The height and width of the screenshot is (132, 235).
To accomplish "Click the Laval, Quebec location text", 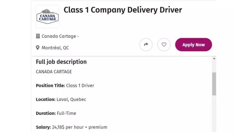I will pos(71,99).
